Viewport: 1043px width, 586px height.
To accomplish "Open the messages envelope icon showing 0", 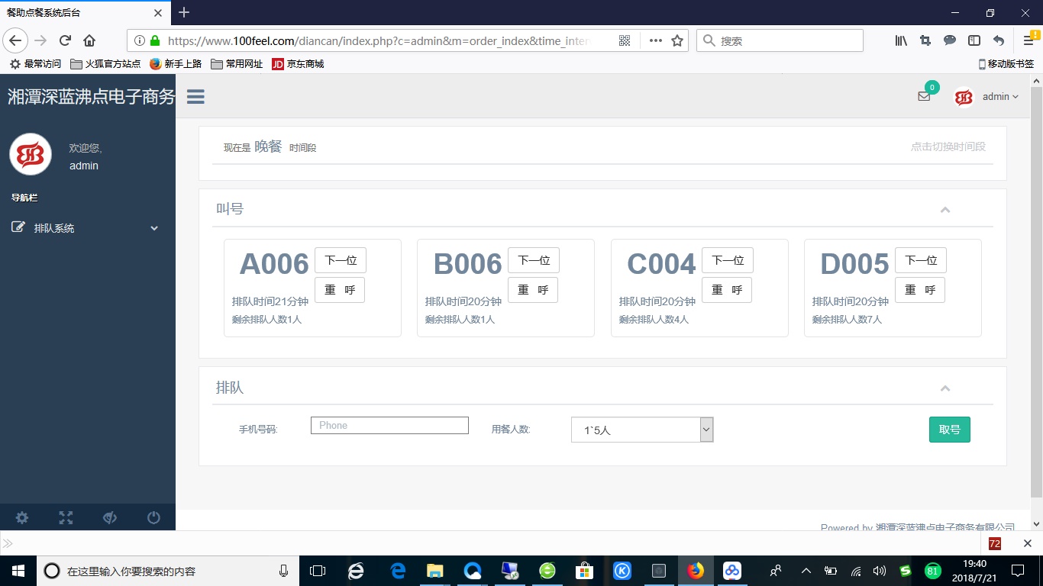I will 924,98.
